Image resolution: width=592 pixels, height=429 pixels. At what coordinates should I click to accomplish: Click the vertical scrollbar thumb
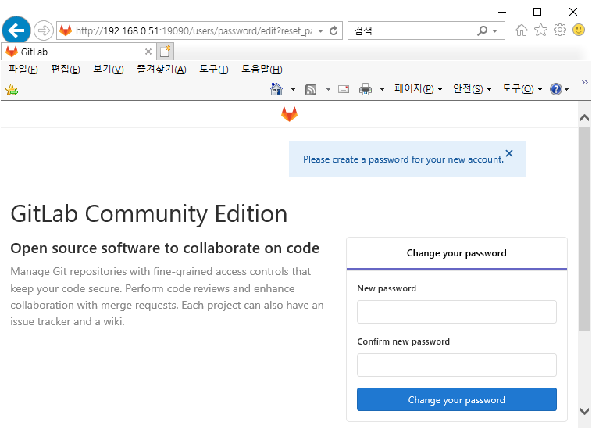pyautogui.click(x=584, y=230)
